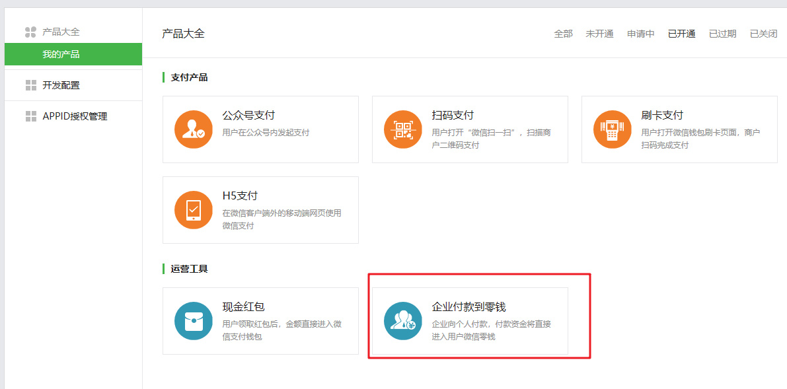The width and height of the screenshot is (787, 389).
Task: Click the APPID授权管理 sidebar grid icon
Action: point(30,116)
